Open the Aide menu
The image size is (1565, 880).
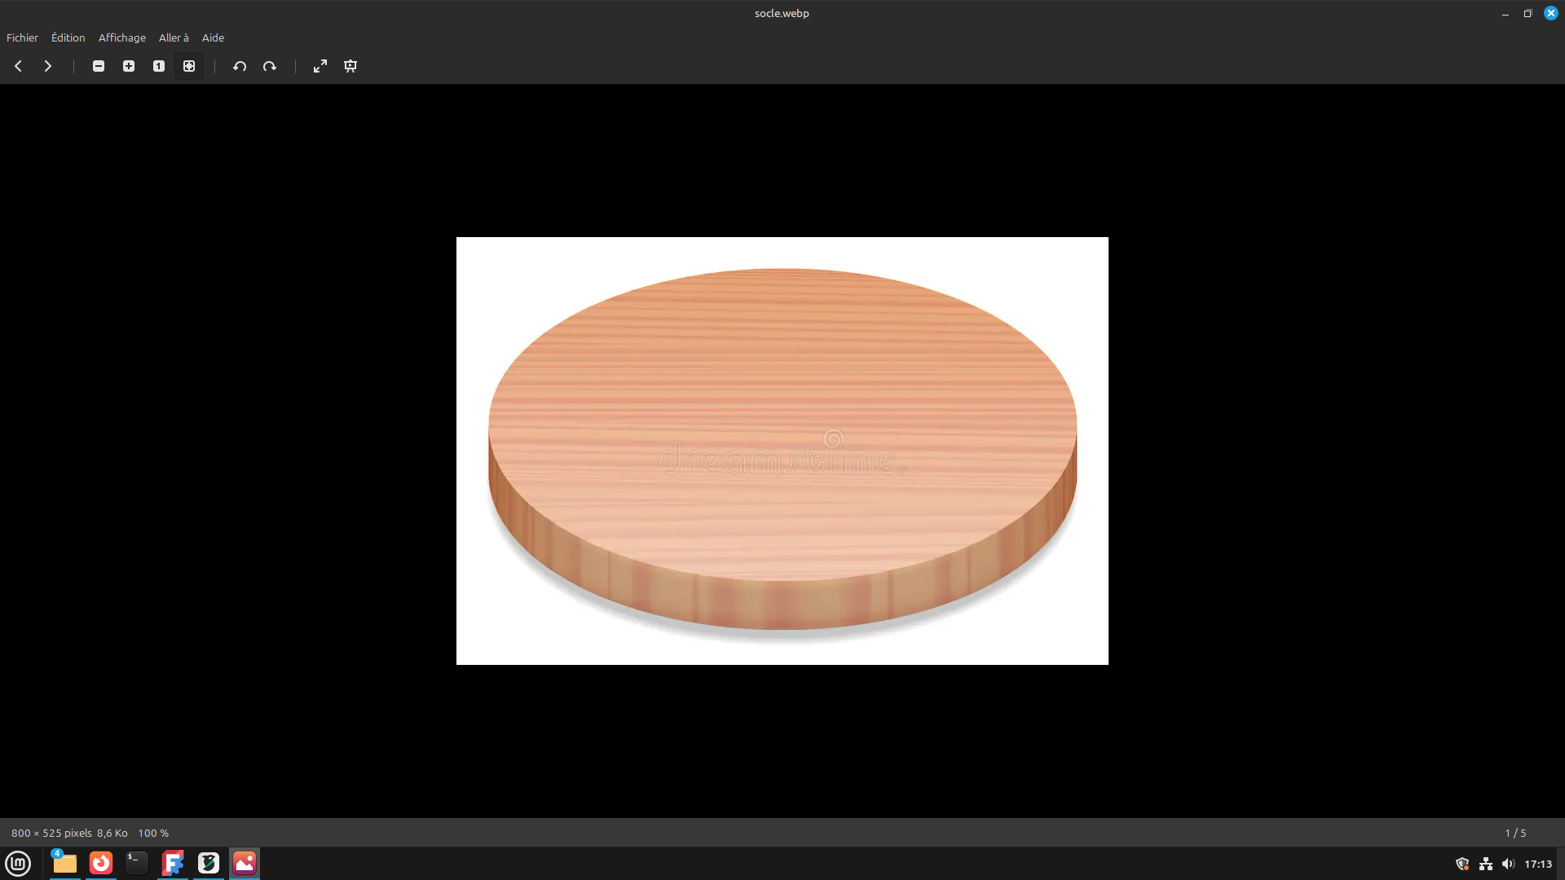(x=213, y=37)
